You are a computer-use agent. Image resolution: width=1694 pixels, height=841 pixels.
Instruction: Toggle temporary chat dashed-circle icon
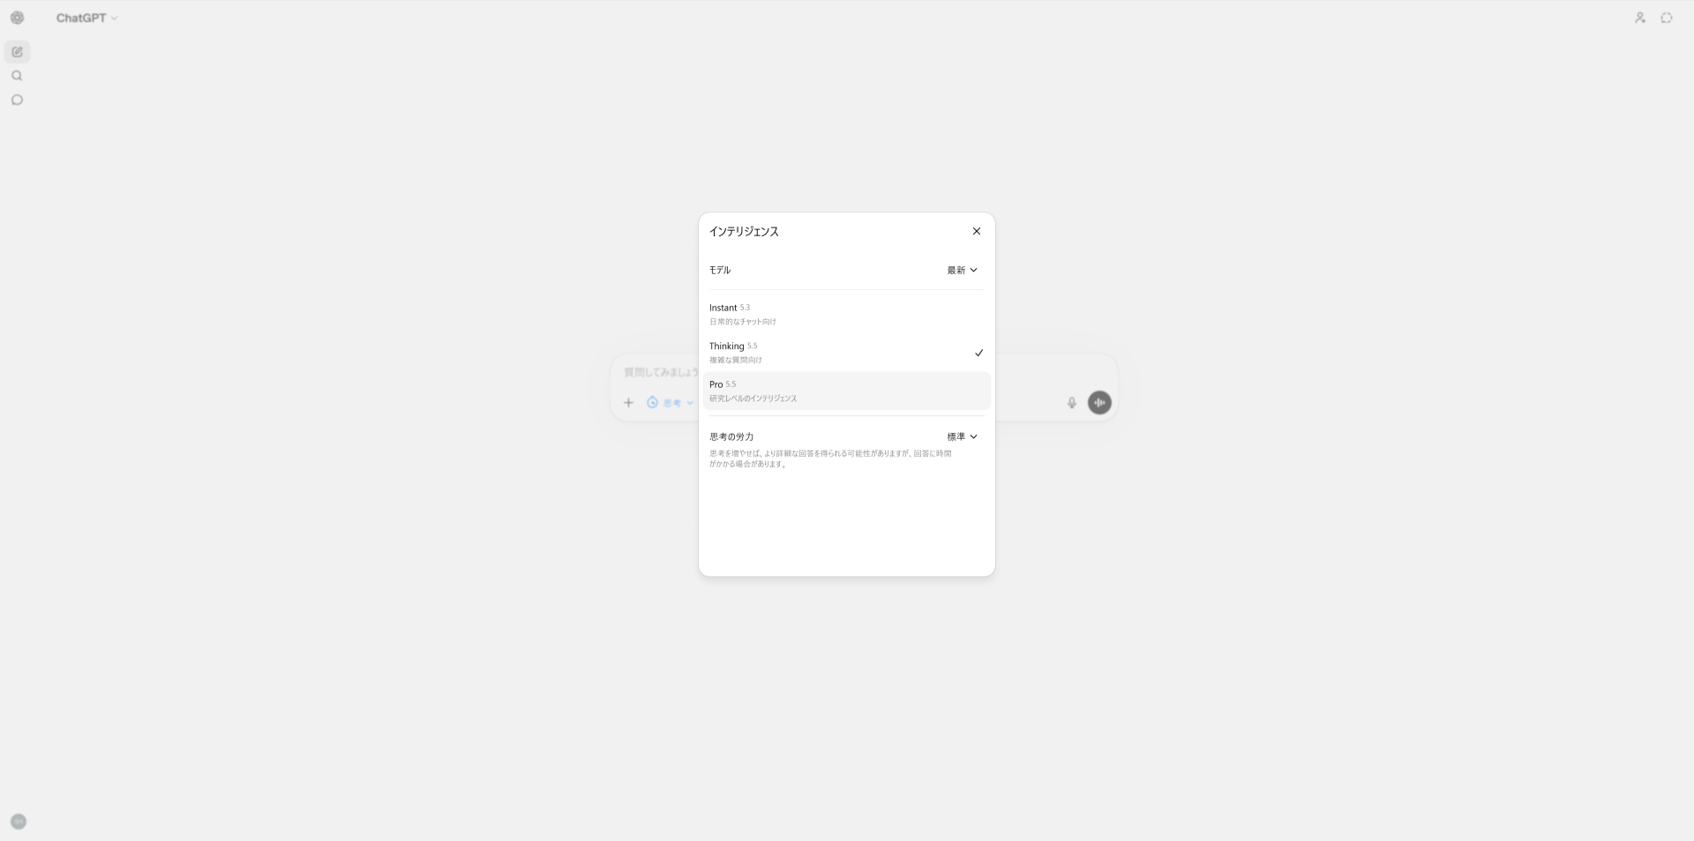point(1667,18)
